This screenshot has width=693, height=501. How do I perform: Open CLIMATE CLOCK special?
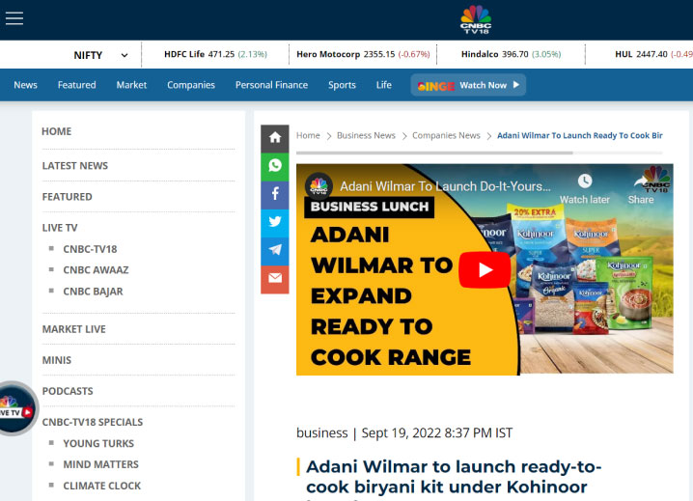[102, 486]
